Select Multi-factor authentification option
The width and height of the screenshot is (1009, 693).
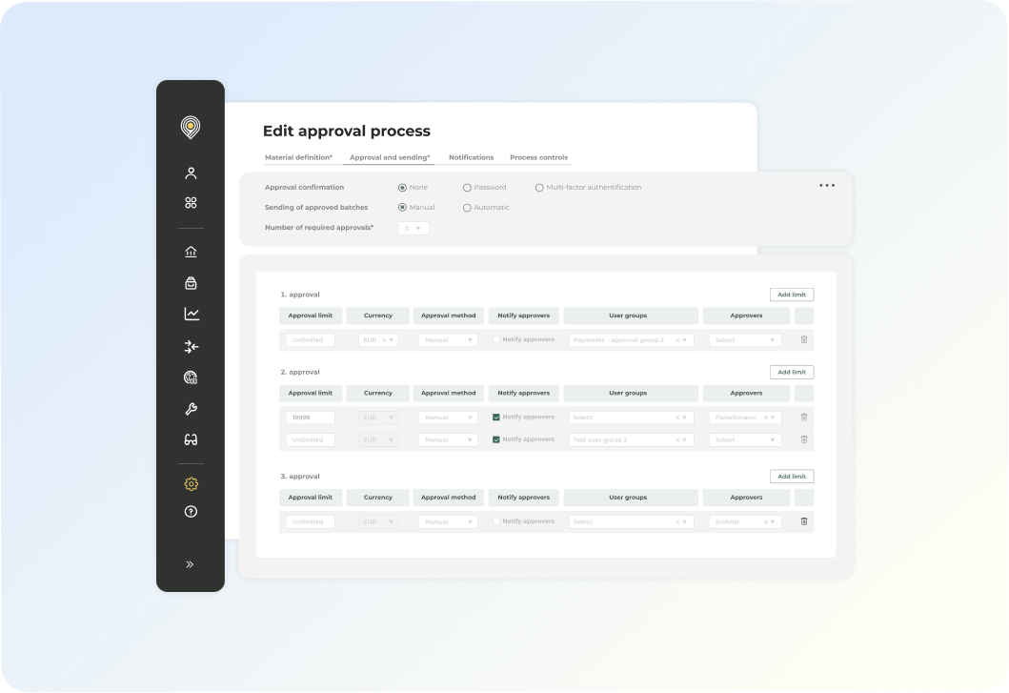539,188
